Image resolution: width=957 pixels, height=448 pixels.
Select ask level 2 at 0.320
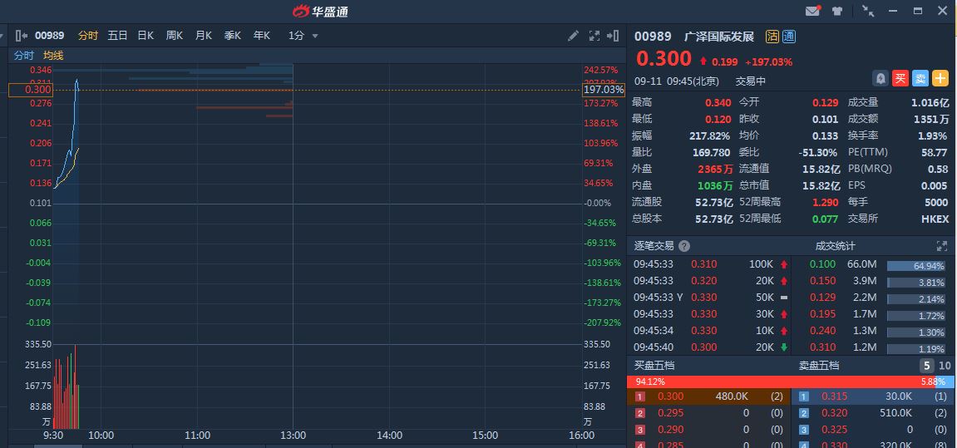click(x=873, y=413)
